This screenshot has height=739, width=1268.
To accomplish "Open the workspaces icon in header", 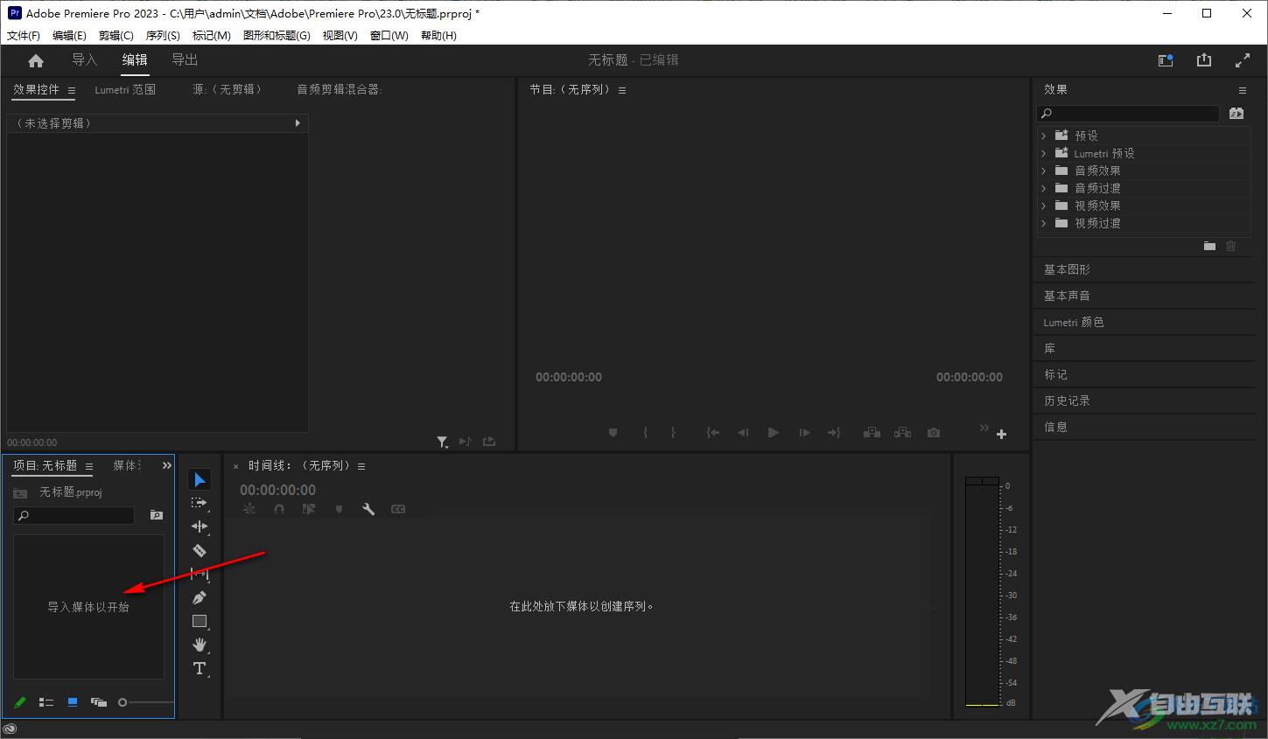I will click(1166, 60).
